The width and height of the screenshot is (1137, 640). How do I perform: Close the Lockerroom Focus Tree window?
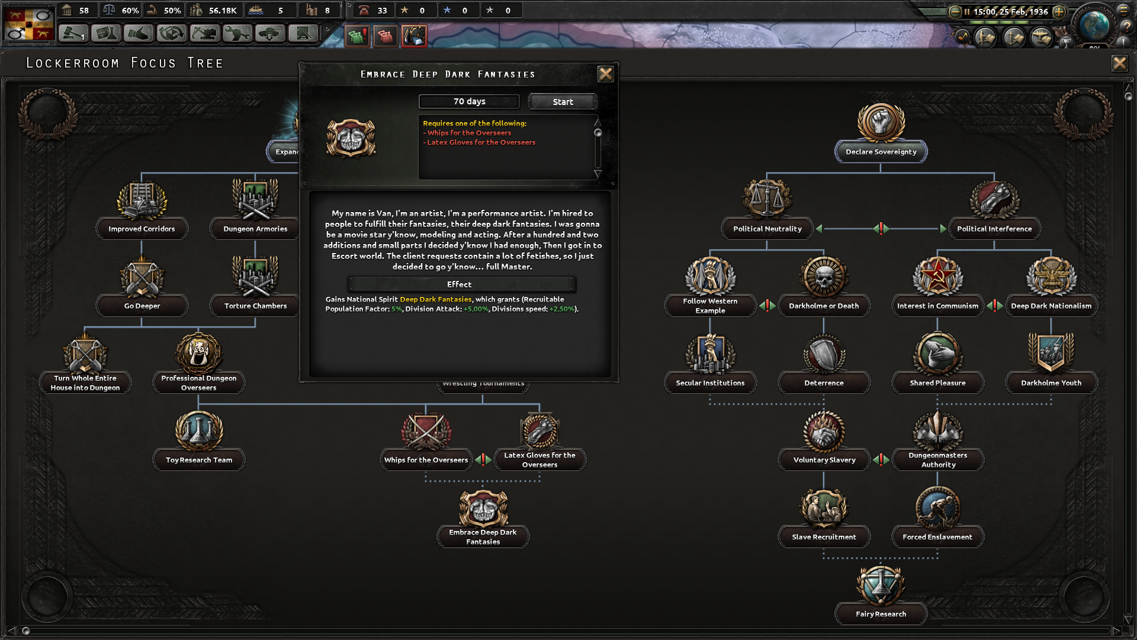[1119, 63]
